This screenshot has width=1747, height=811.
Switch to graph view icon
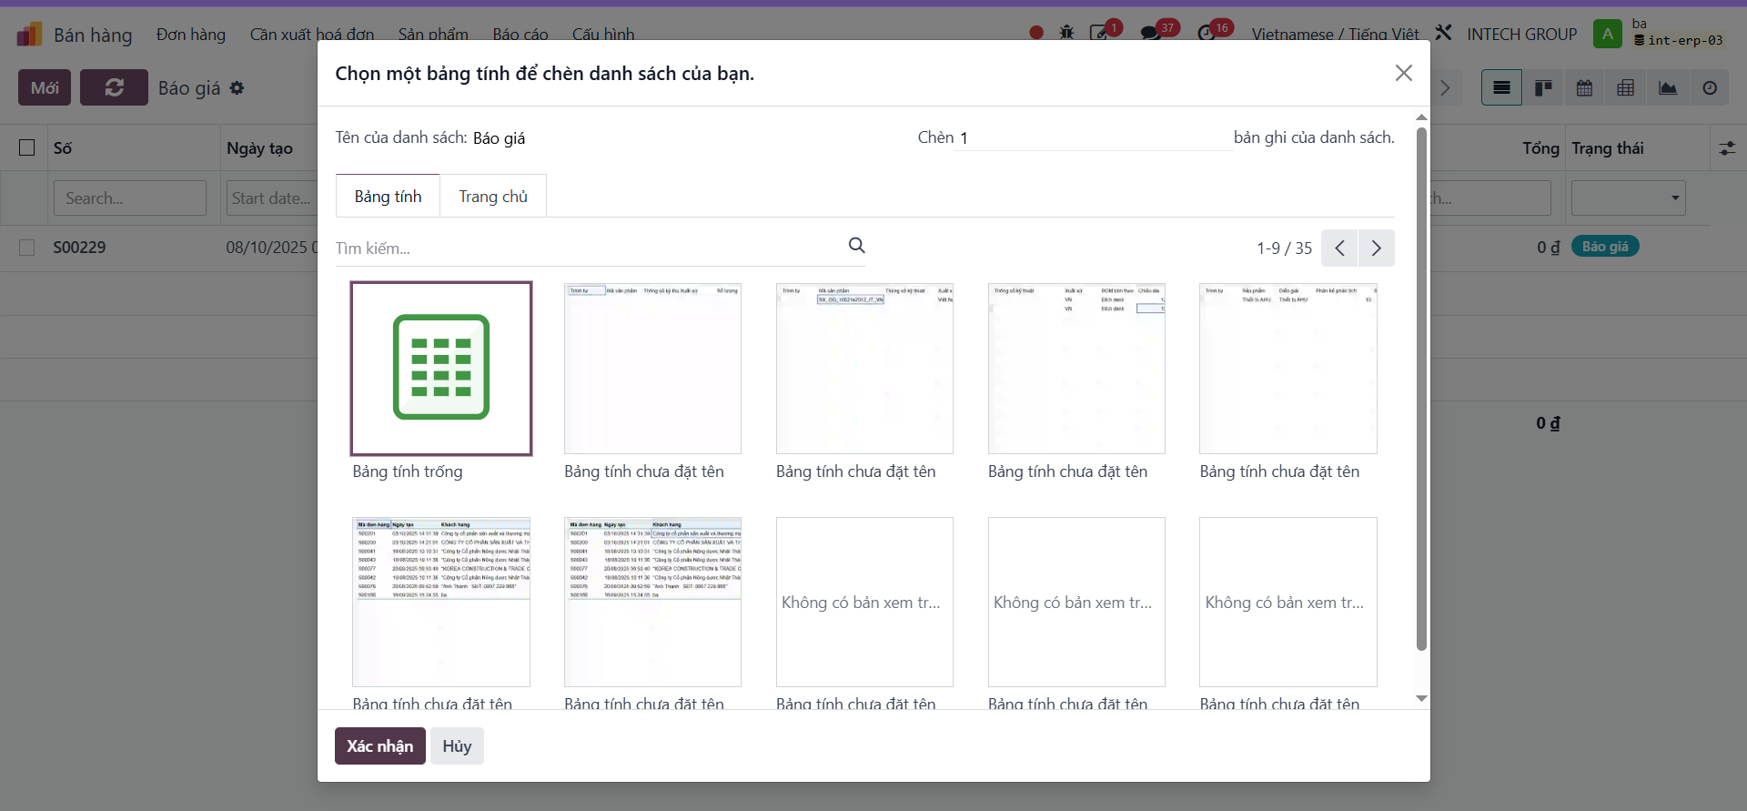coord(1668,88)
